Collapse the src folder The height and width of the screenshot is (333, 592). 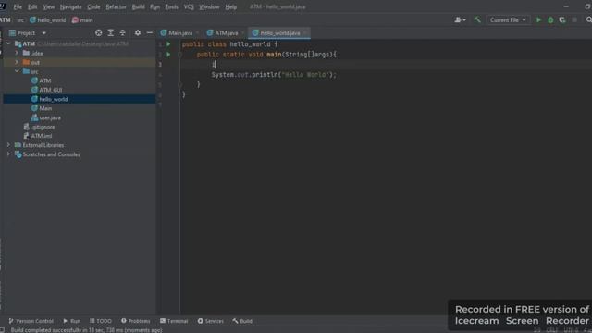(17, 71)
